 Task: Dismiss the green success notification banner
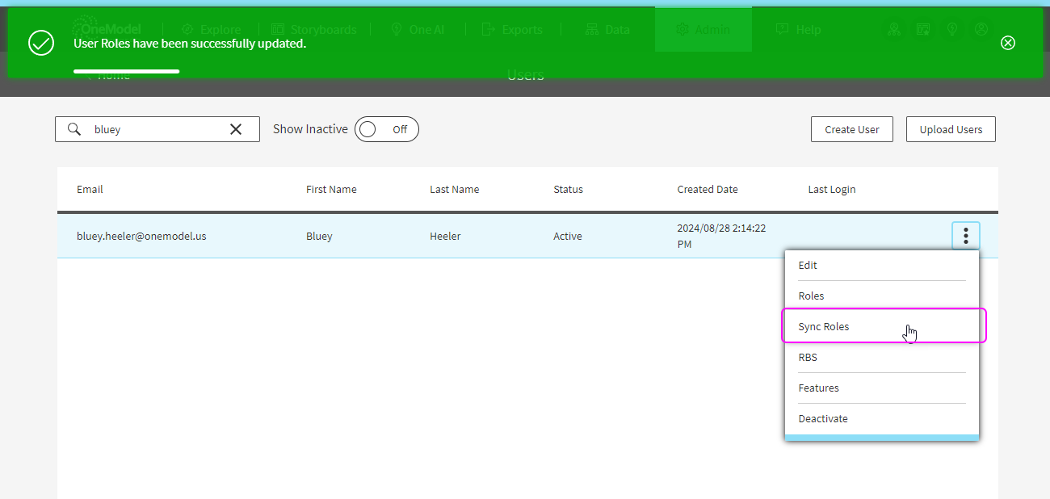[1007, 43]
